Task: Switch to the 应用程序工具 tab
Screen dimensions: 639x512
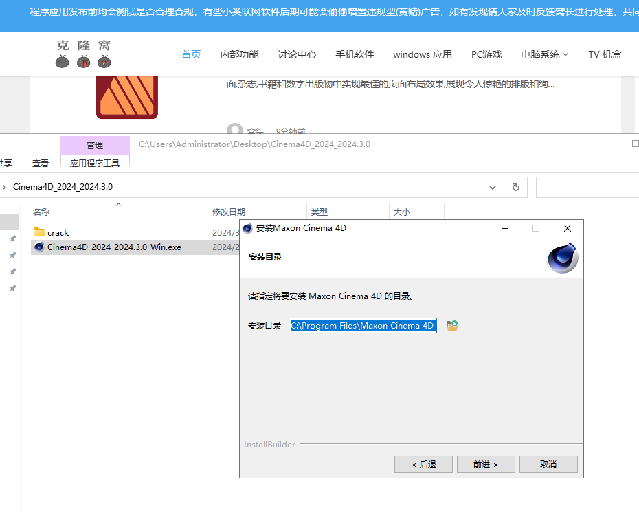Action: 95,163
